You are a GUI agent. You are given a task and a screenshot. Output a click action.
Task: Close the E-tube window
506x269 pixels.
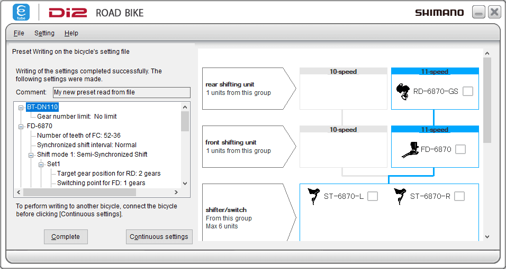pos(494,13)
